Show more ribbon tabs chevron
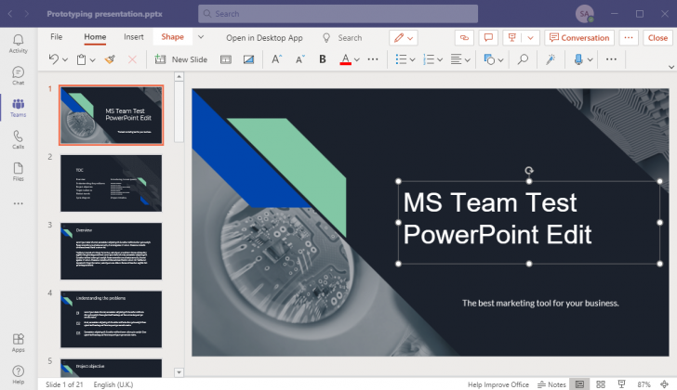 click(201, 37)
